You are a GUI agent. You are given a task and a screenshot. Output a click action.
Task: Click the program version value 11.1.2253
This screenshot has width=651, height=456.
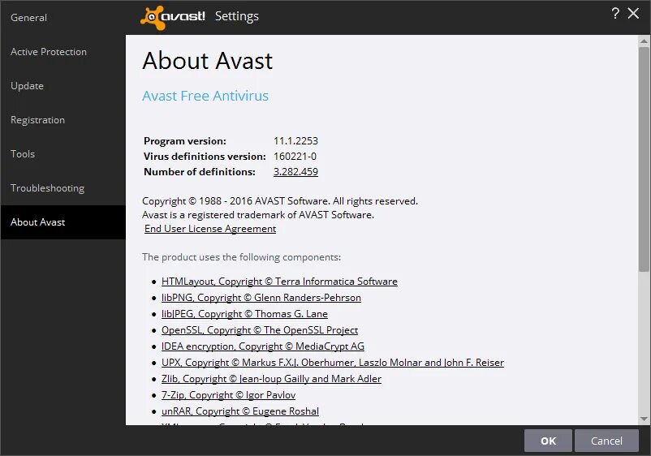(x=295, y=140)
